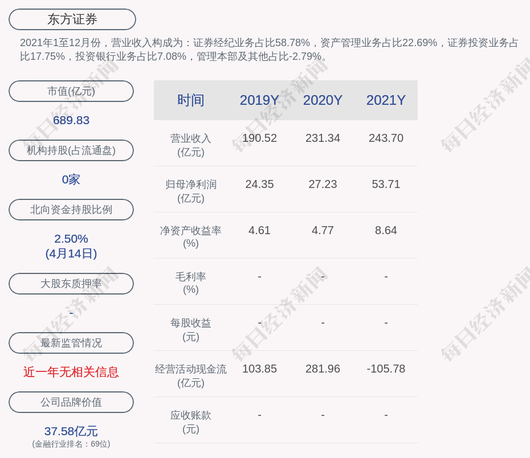Select net profit value 27.23
This screenshot has height=458, width=530.
coord(323,185)
